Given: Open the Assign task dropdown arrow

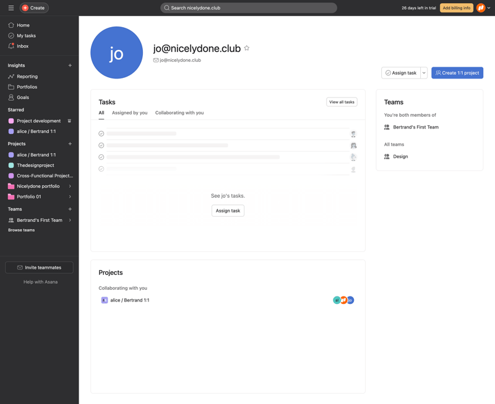Looking at the screenshot, I should (424, 72).
